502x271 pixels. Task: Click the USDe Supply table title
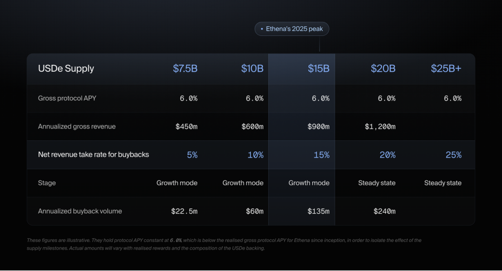[x=66, y=69]
